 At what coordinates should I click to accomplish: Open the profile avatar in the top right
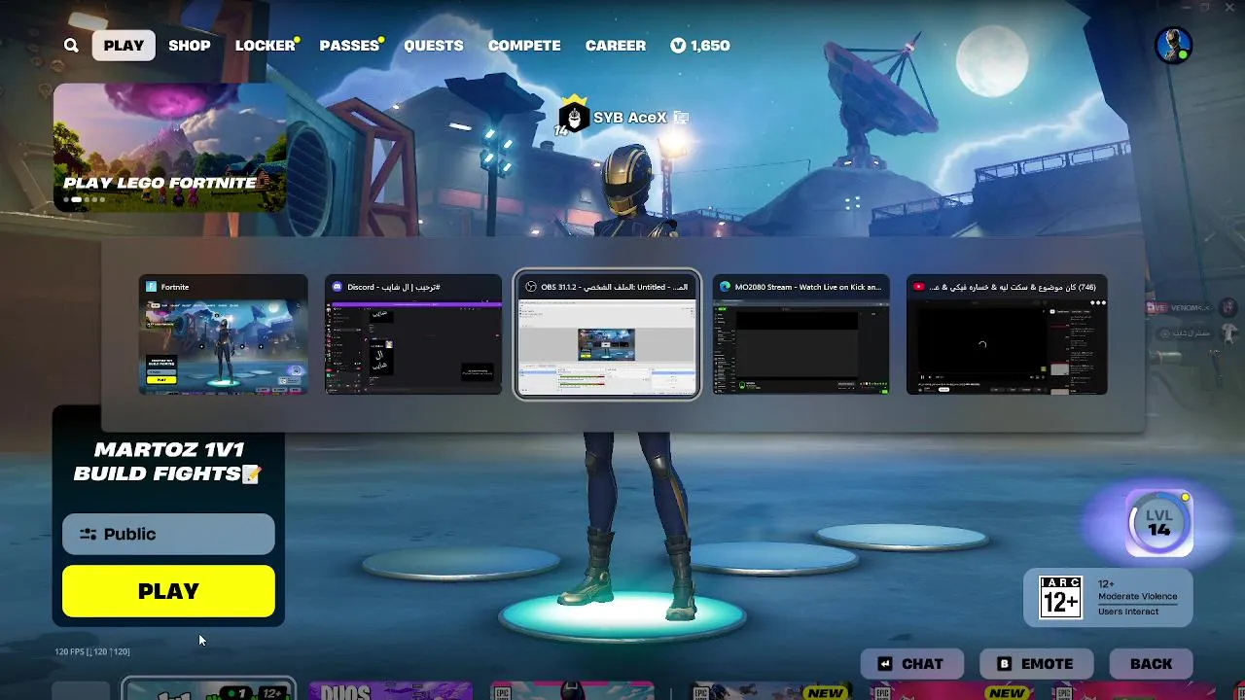tap(1173, 45)
